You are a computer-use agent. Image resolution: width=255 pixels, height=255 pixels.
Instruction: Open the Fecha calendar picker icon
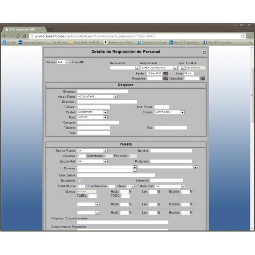pyautogui.click(x=165, y=73)
